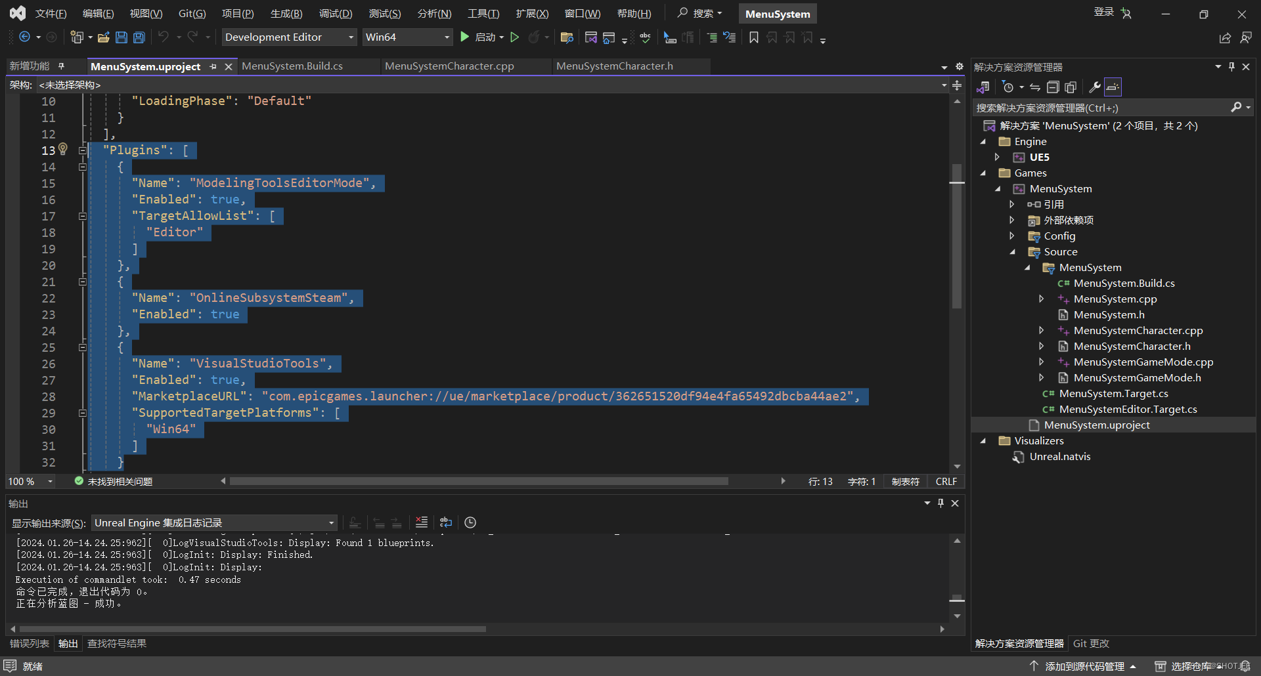The height and width of the screenshot is (676, 1261).
Task: Click the 登录 (sign in) button
Action: click(x=1105, y=12)
